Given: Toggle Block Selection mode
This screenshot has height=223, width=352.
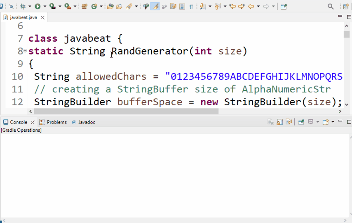Looking at the screenshot, I should (x=182, y=7).
